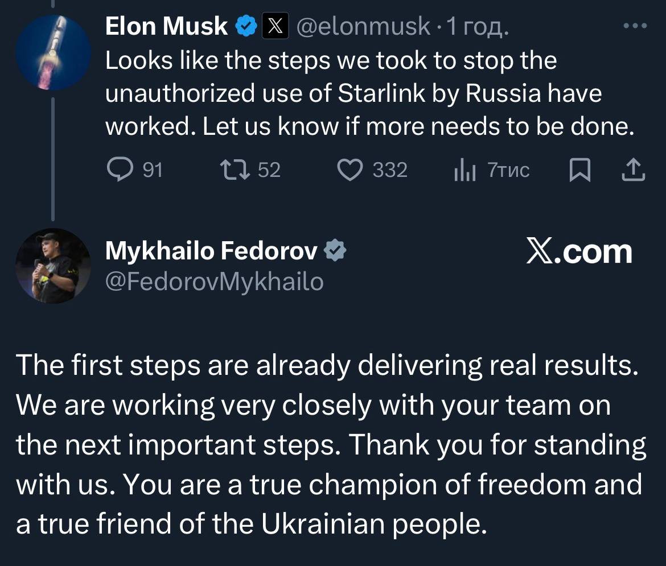Open the Mykhailo Fedorov display name link

pyautogui.click(x=211, y=251)
